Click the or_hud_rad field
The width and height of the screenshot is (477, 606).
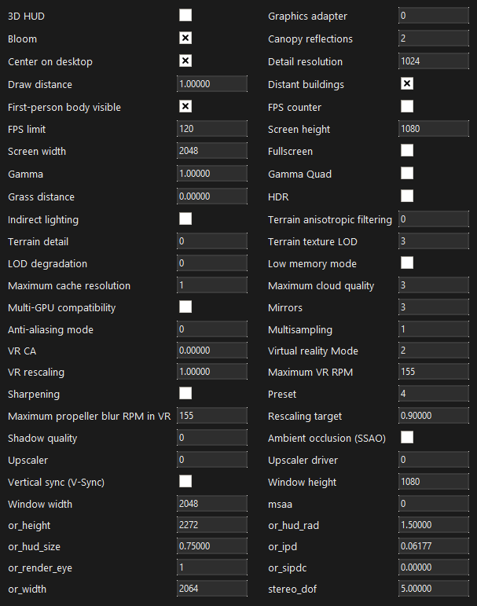click(x=434, y=525)
